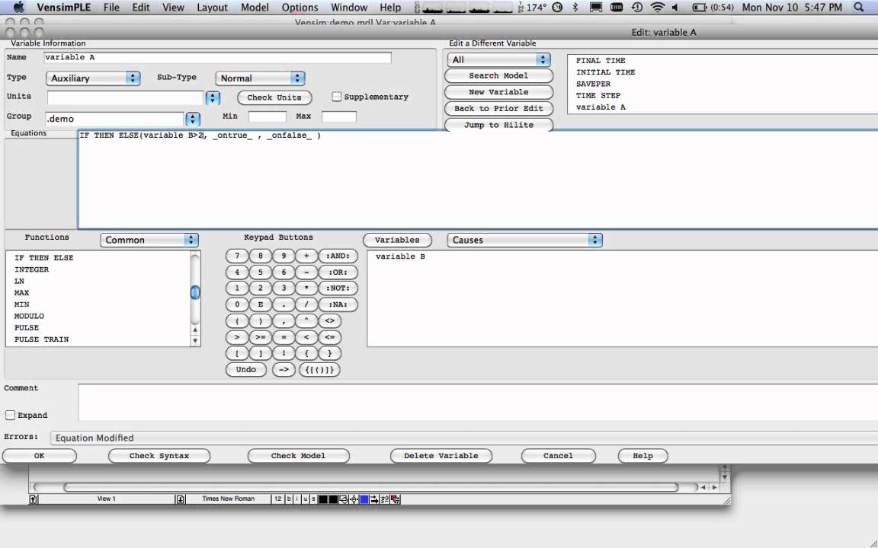878x548 pixels.
Task: Click the Functions list scrollbar thumb
Action: click(195, 292)
